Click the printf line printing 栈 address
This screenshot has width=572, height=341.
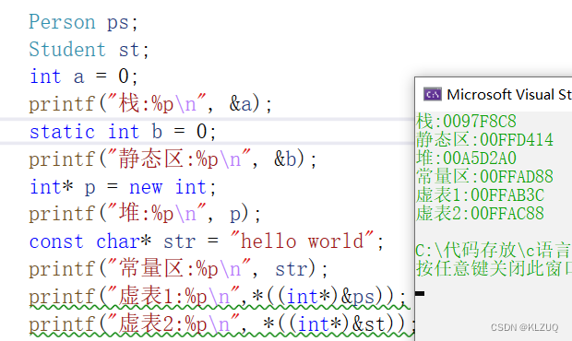150,104
